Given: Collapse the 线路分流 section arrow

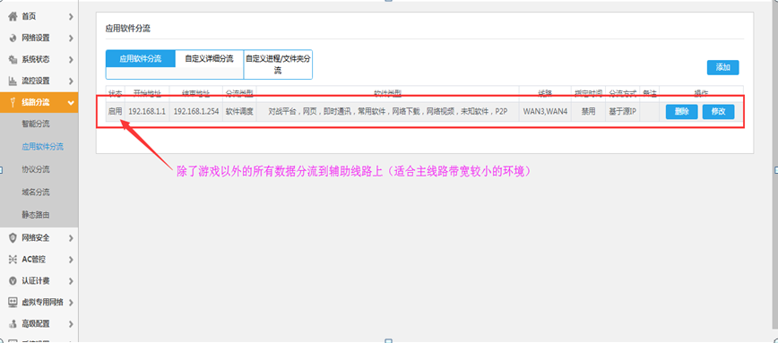Looking at the screenshot, I should 71,103.
